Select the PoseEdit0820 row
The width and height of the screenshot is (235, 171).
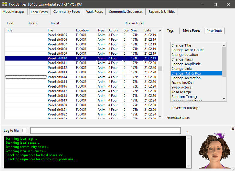[81, 105]
